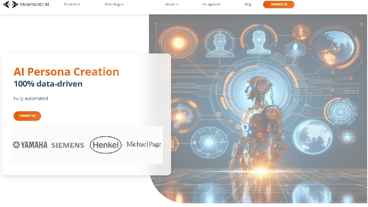Click the Mnemonic AI brand name text
The image size is (368, 207).
(x=34, y=4)
